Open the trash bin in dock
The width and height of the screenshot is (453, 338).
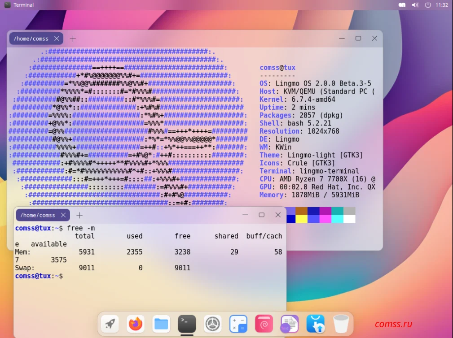[341, 324]
